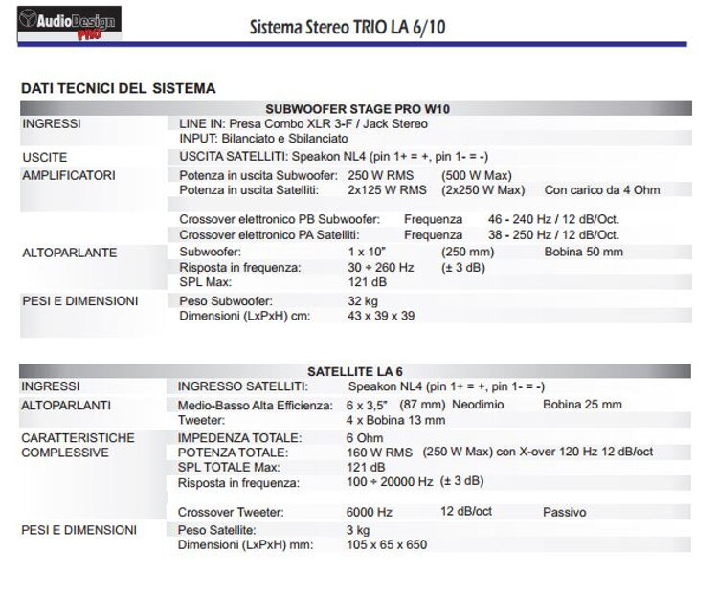
Task: Select the title 'Sistema Stereo TRIO LA 6/10'
Action: (x=348, y=28)
